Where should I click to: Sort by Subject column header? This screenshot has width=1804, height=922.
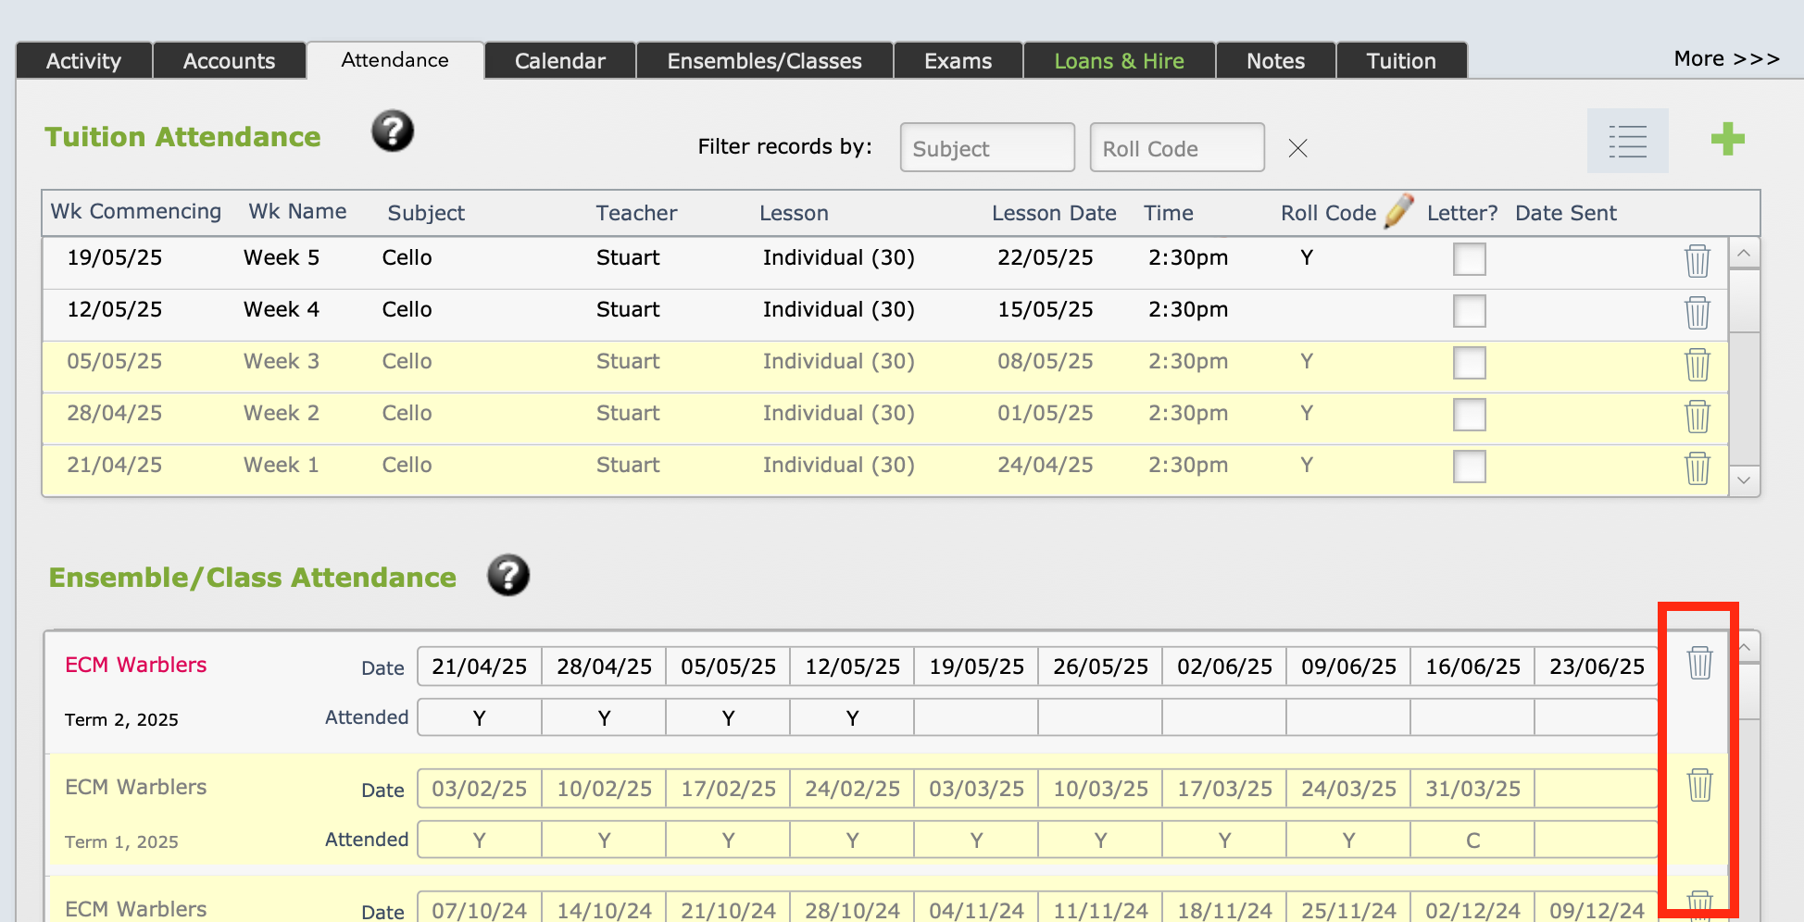click(426, 213)
